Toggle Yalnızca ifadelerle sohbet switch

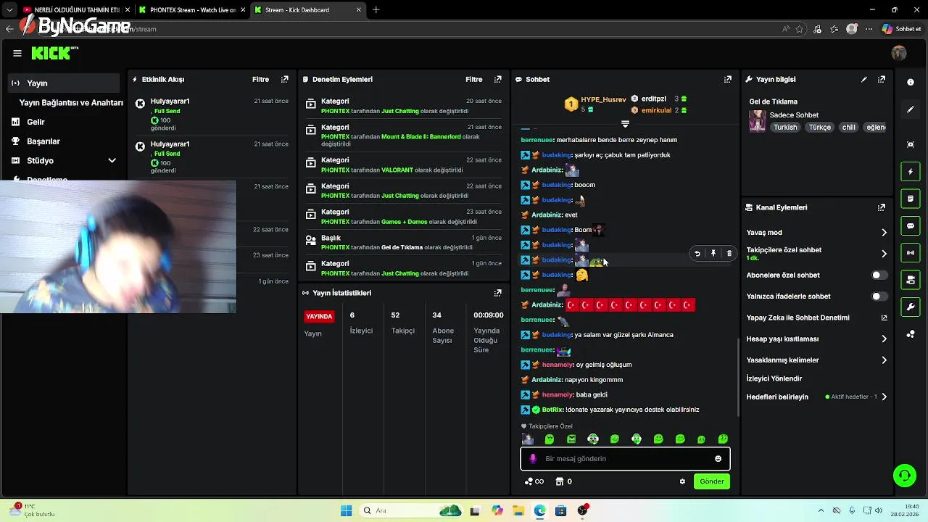[x=878, y=297]
